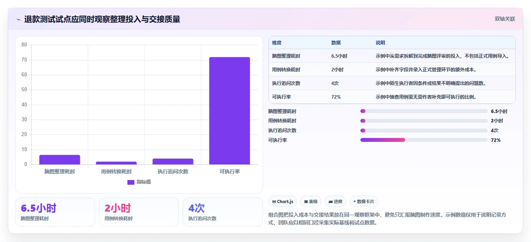The width and height of the screenshot is (531, 242).
Task: Click the 可执行率 x-axis label under chart
Action: (x=229, y=171)
